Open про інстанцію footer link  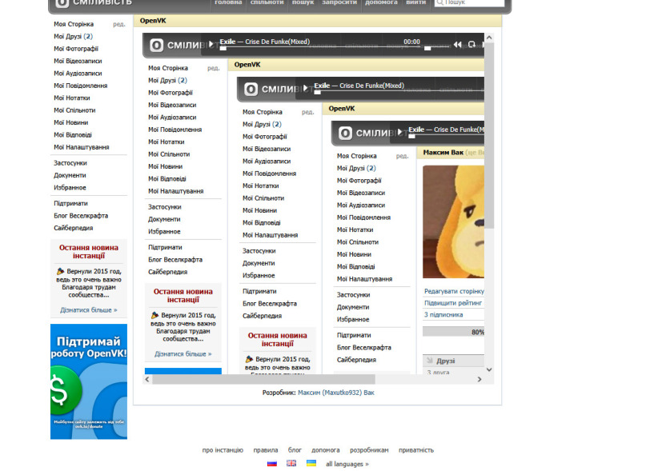coord(223,450)
